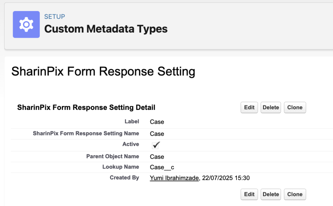Click the Lookup Name value Case__c

tap(162, 167)
